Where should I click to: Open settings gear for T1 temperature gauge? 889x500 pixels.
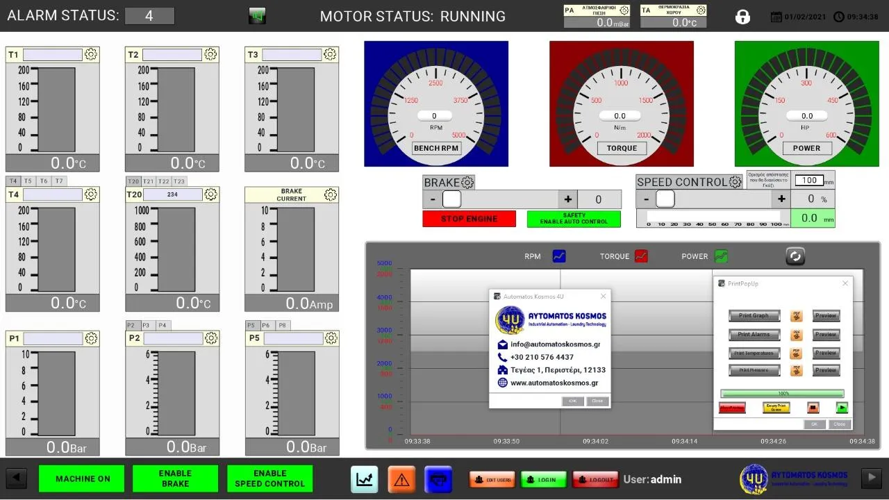(91, 54)
